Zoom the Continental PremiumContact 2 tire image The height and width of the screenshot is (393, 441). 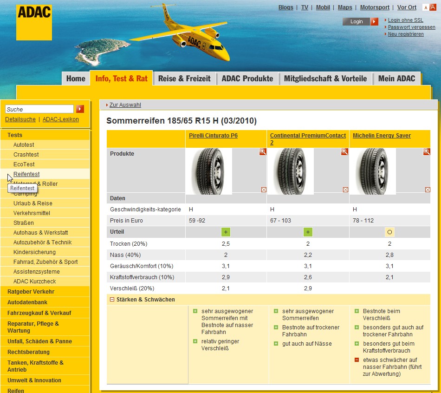coord(344,152)
